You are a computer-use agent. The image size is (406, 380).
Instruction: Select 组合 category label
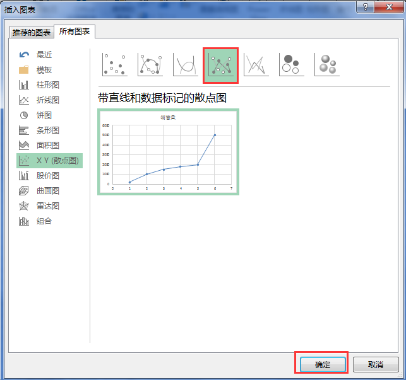coord(44,221)
